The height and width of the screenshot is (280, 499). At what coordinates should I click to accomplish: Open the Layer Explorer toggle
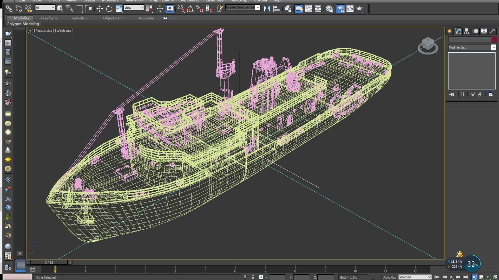click(x=288, y=9)
